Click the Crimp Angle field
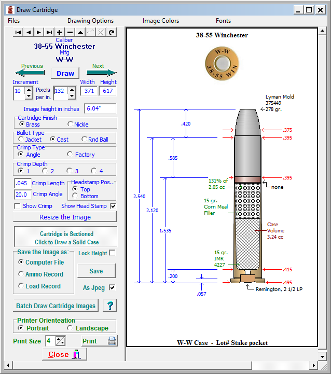The width and height of the screenshot is (331, 374). [23, 195]
